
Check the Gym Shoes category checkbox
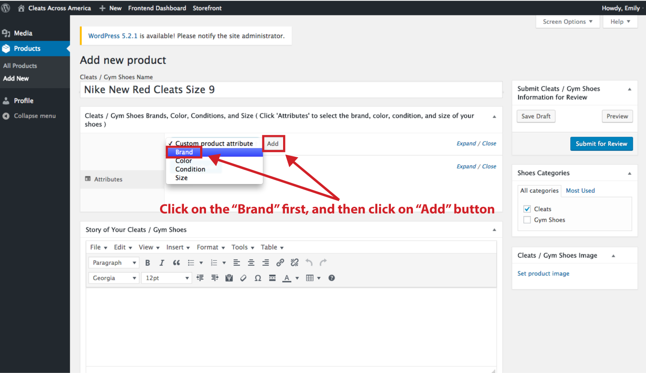coord(527,220)
